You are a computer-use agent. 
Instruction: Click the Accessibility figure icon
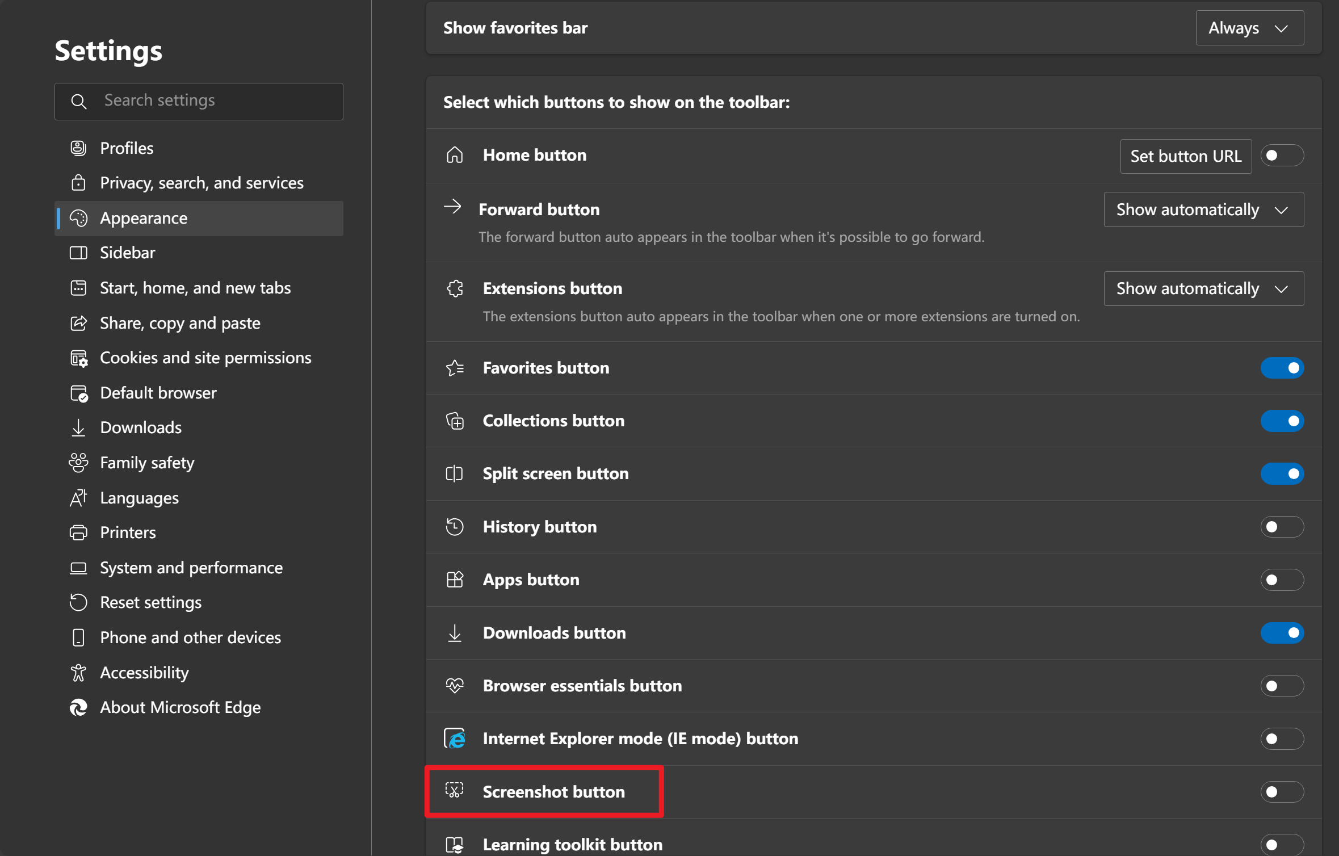tap(78, 673)
